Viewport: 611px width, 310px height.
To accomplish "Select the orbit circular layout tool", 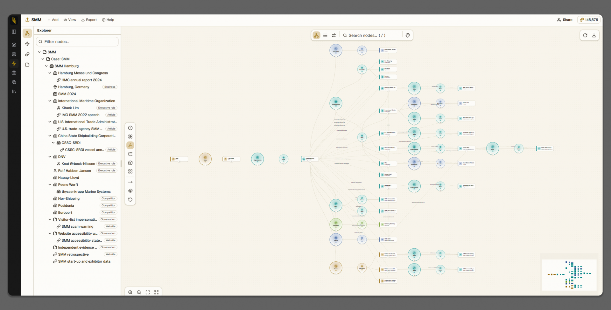I will (130, 163).
